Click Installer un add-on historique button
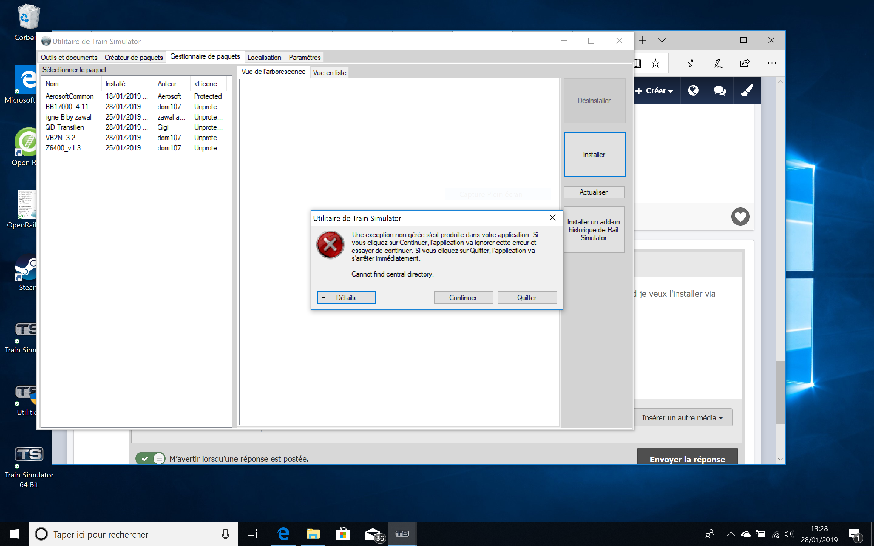 (x=594, y=230)
